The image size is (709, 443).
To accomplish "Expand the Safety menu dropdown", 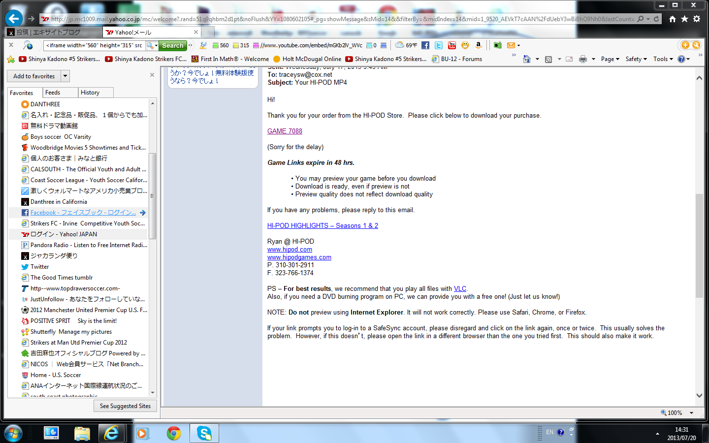I will click(636, 59).
